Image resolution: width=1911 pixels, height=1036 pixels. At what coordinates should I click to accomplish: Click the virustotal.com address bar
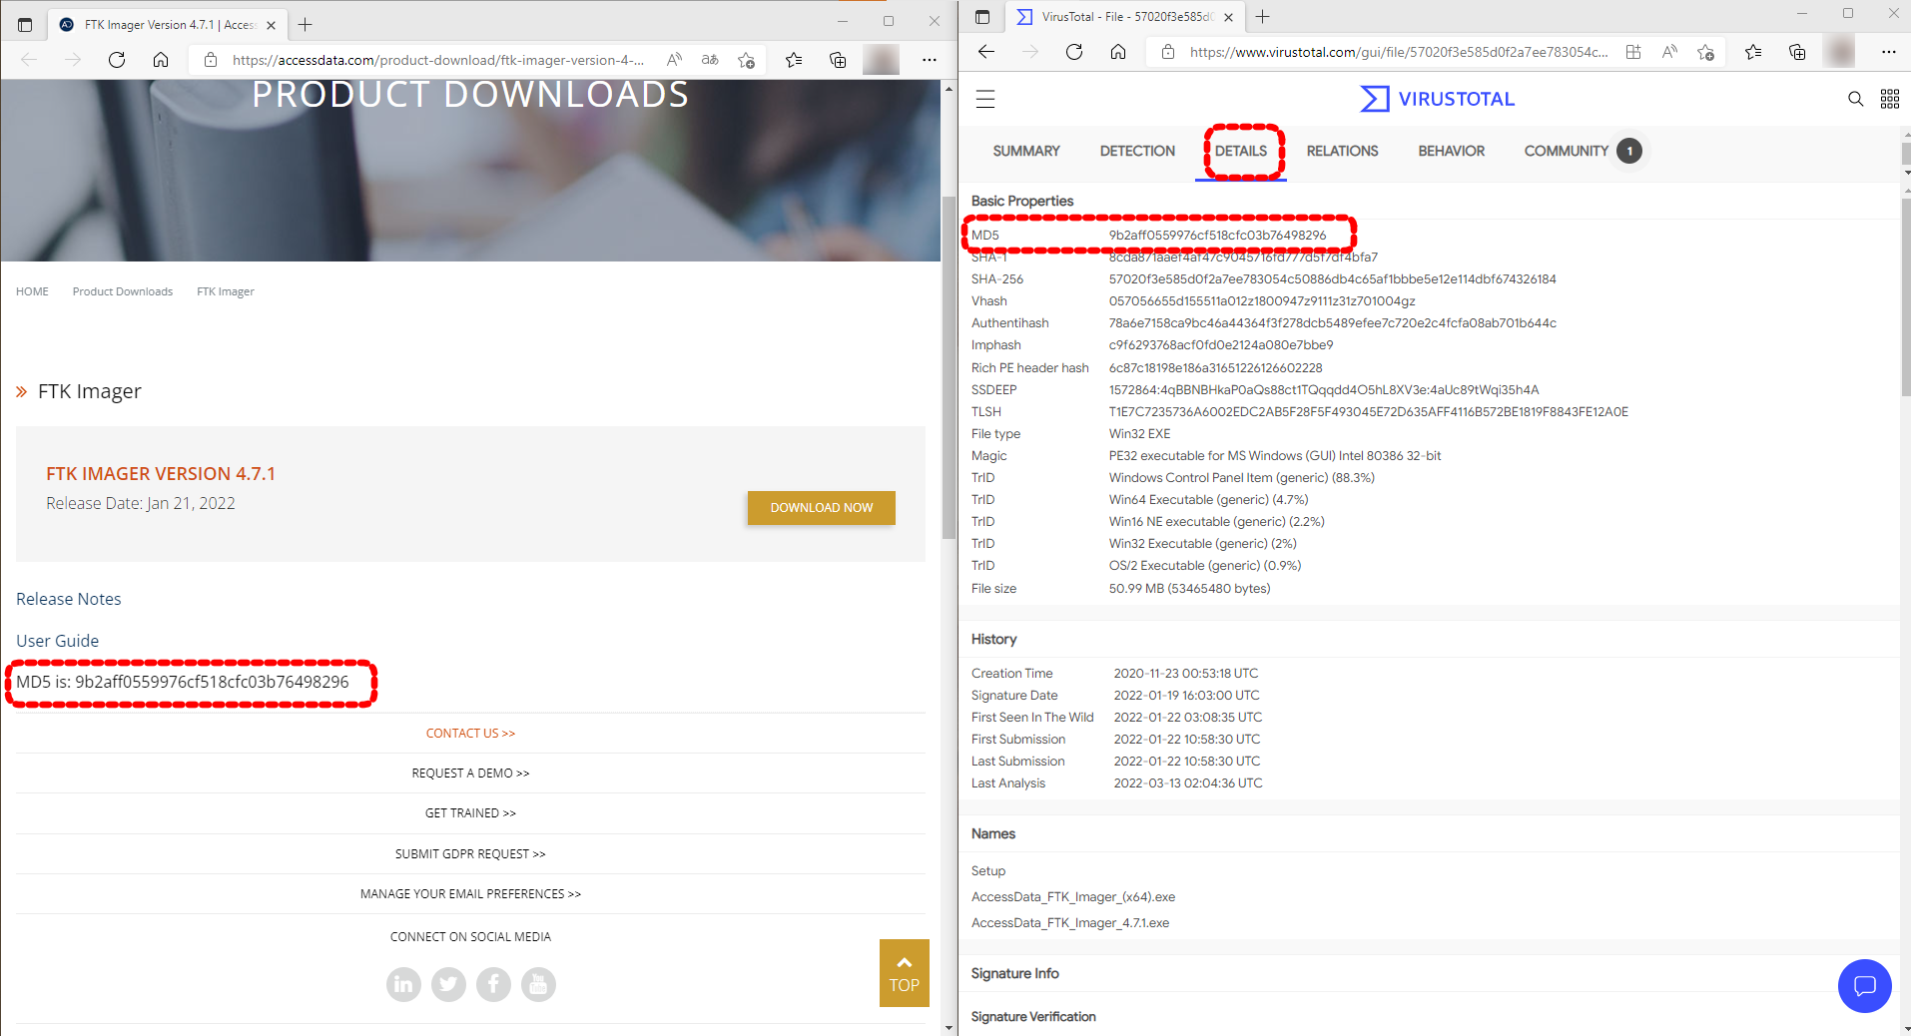[x=1398, y=52]
